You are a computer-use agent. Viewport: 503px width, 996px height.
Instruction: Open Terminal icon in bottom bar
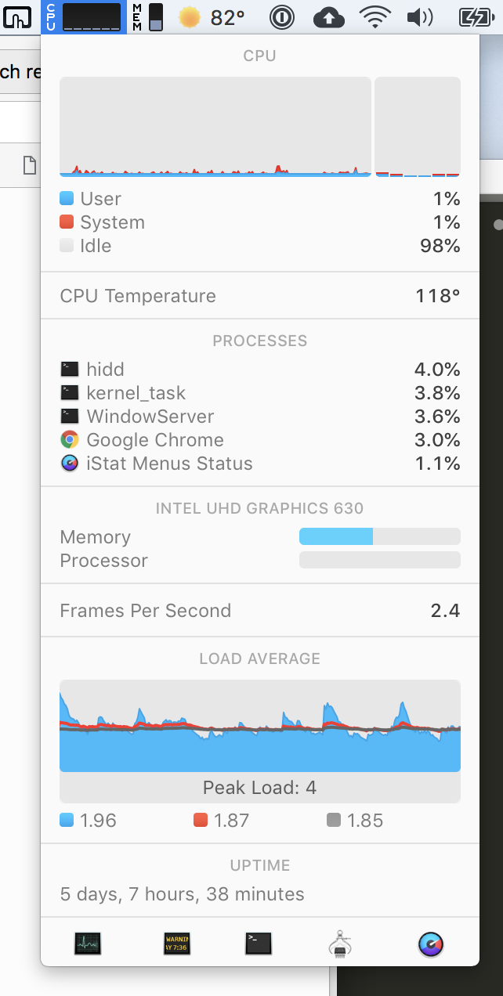259,944
